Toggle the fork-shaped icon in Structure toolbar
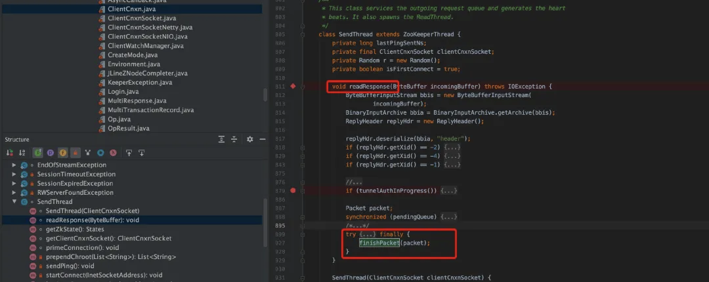The width and height of the screenshot is (709, 282). (88, 153)
